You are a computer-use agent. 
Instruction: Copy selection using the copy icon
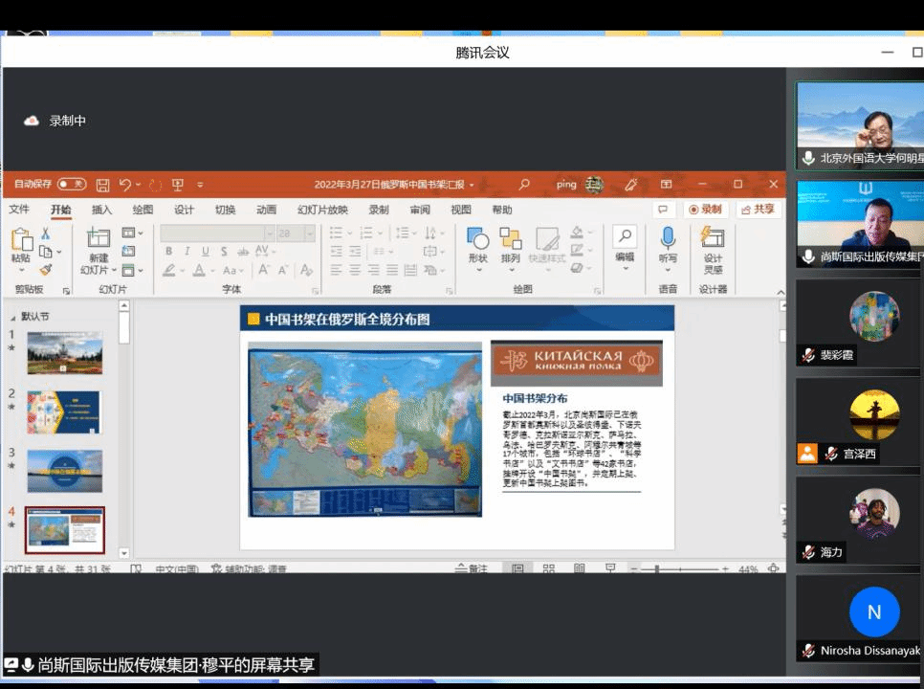(x=45, y=252)
